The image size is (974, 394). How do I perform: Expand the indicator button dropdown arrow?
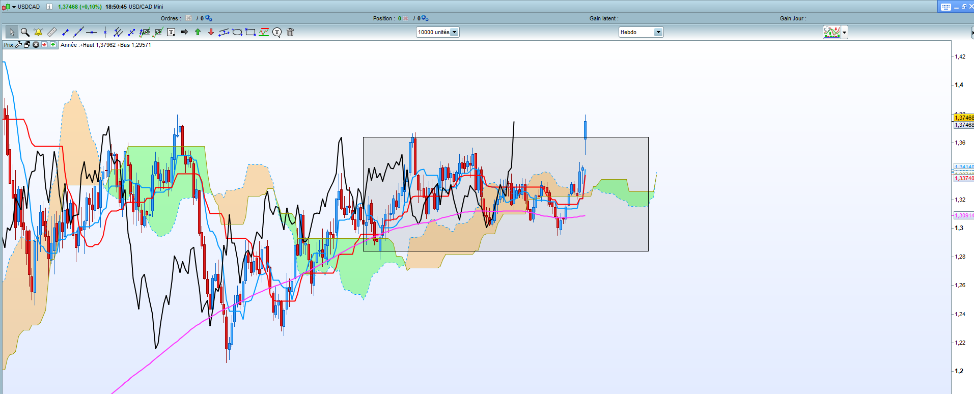point(845,32)
